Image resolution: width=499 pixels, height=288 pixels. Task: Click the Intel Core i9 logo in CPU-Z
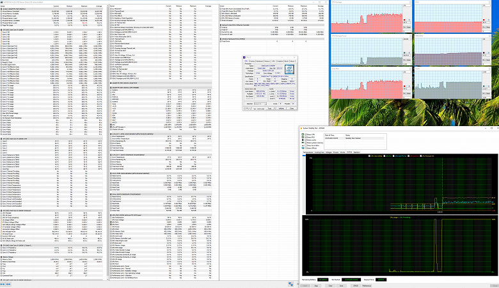click(x=290, y=69)
